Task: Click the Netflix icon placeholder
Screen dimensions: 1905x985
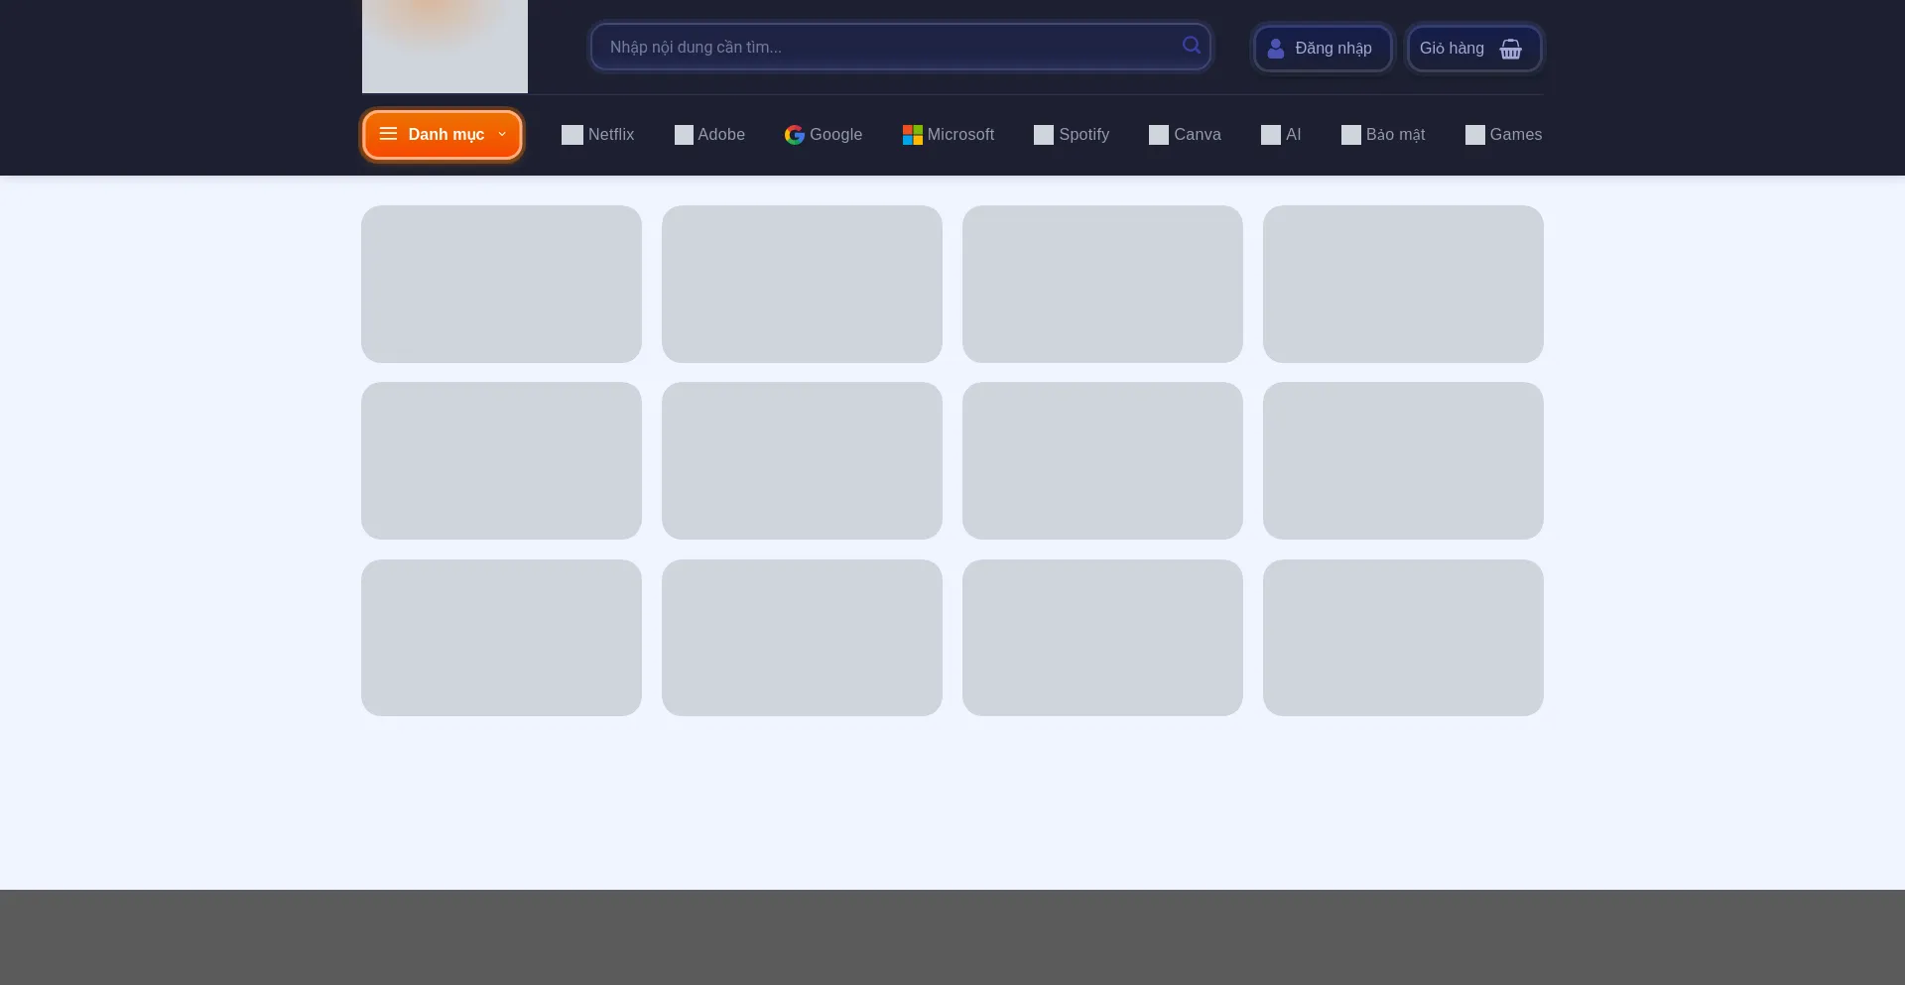Action: tap(571, 135)
